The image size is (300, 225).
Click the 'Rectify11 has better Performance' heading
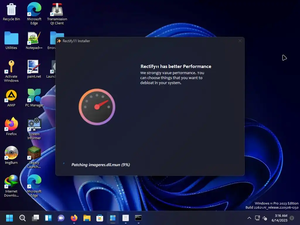point(176,67)
